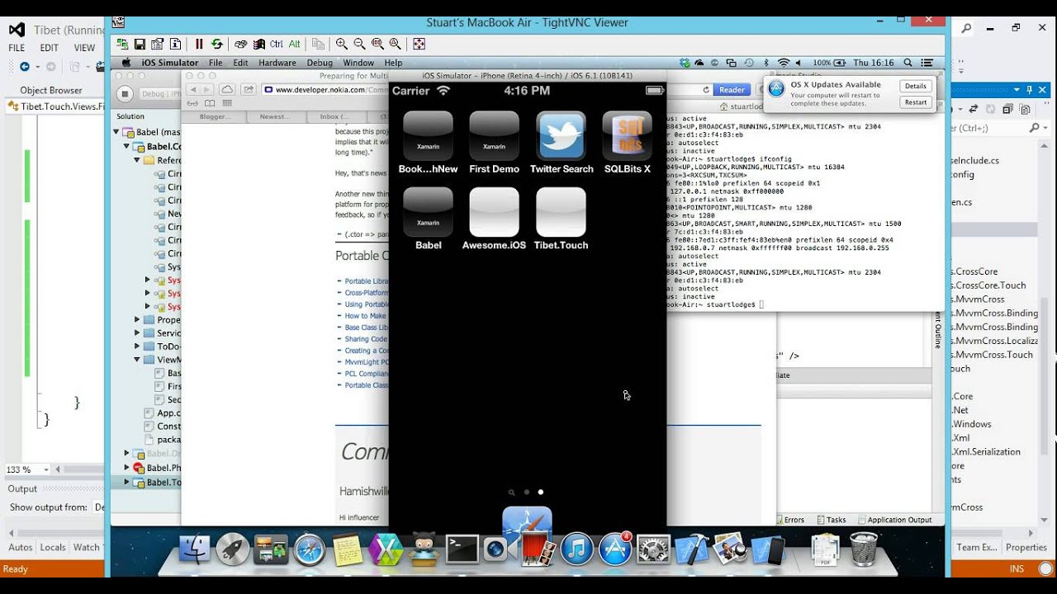
Task: Collapse the References folder
Action: (x=137, y=160)
